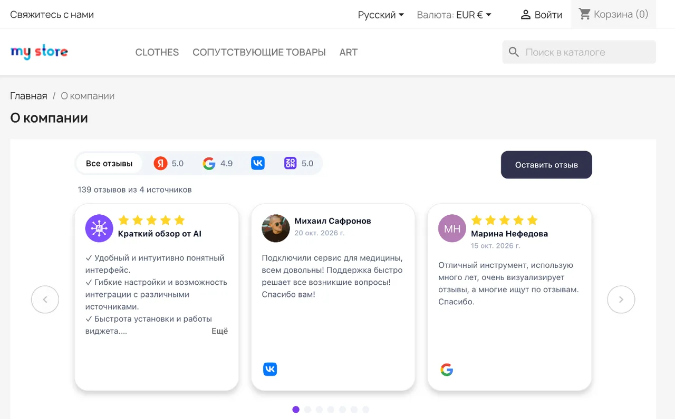Screen dimensions: 675x419
Task: Click the search magnifier icon
Action: (514, 52)
